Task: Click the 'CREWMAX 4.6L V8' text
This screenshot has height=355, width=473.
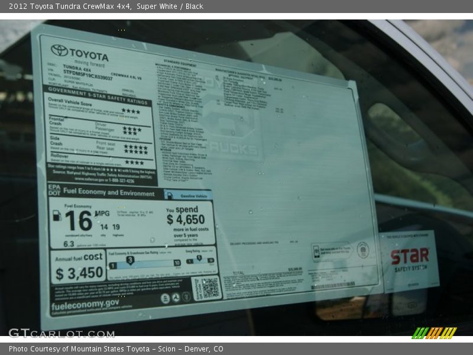Action: [x=126, y=76]
